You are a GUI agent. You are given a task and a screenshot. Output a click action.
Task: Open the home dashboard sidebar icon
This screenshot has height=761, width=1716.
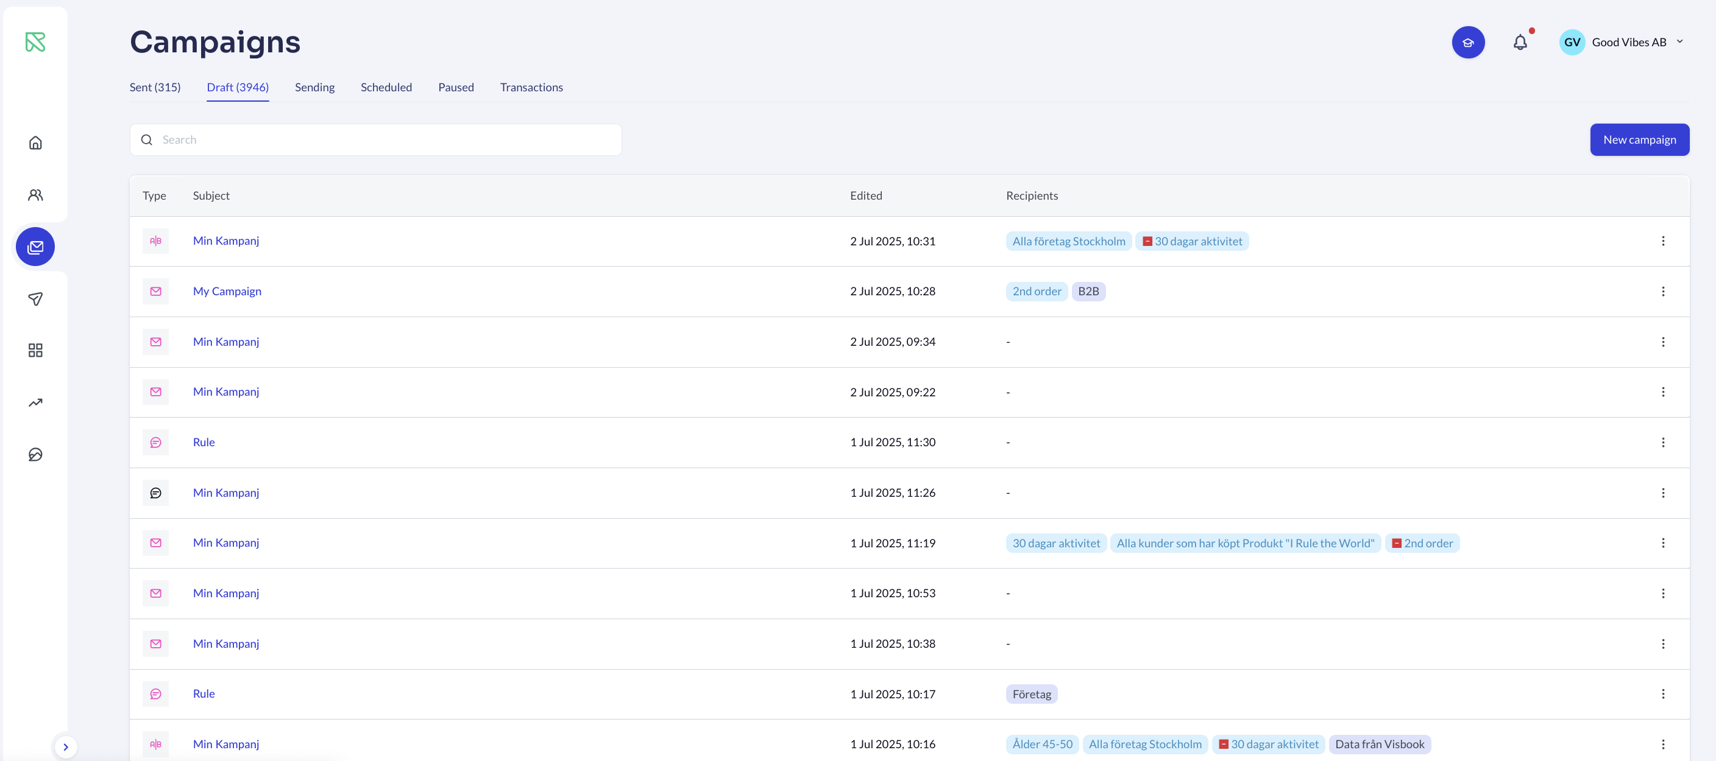tap(35, 142)
